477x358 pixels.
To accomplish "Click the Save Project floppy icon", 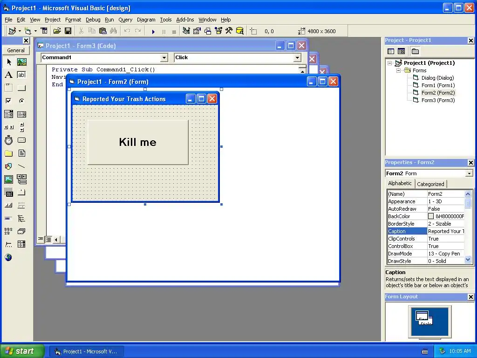I will 68,31.
